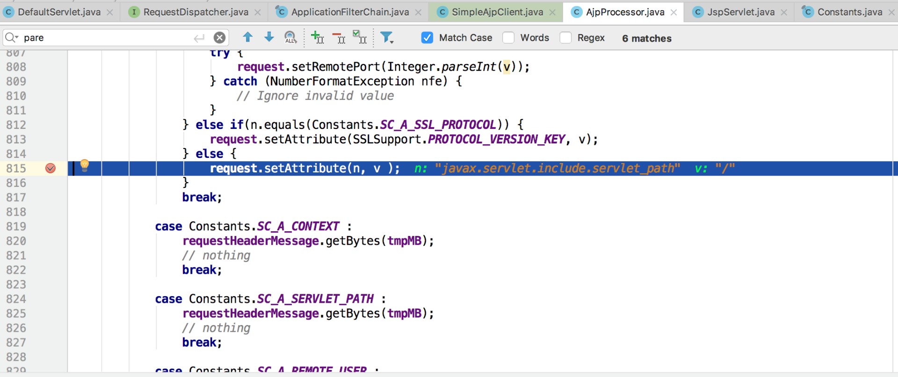Viewport: 898px width, 377px height.
Task: Add selection for next occurrence
Action: click(x=317, y=37)
